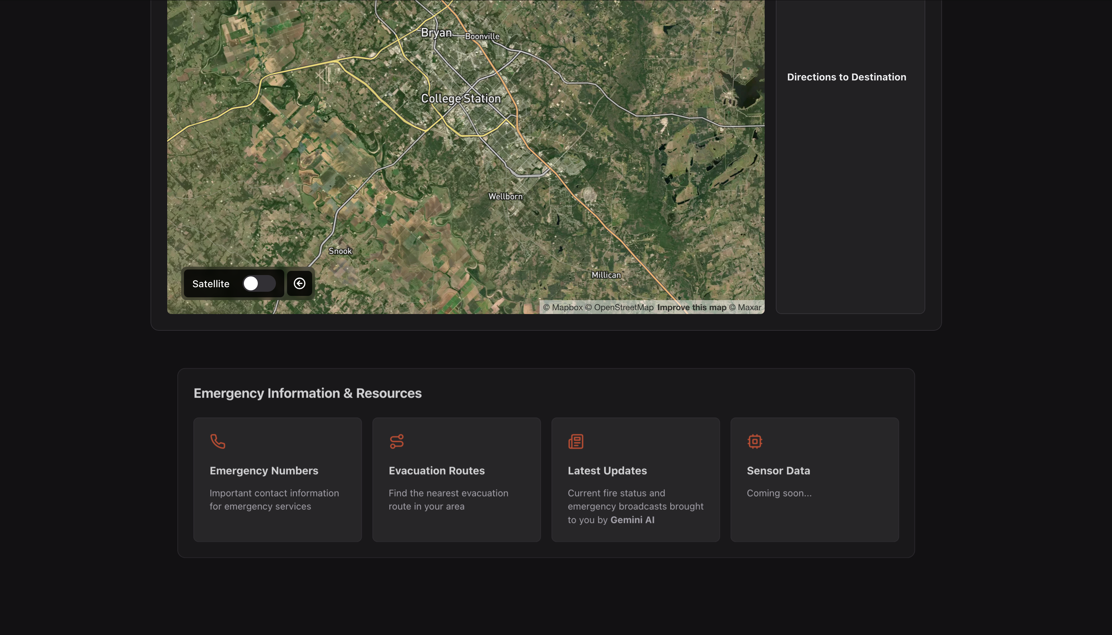This screenshot has width=1112, height=635.
Task: Open the Evacuation Routes card title
Action: pos(437,471)
